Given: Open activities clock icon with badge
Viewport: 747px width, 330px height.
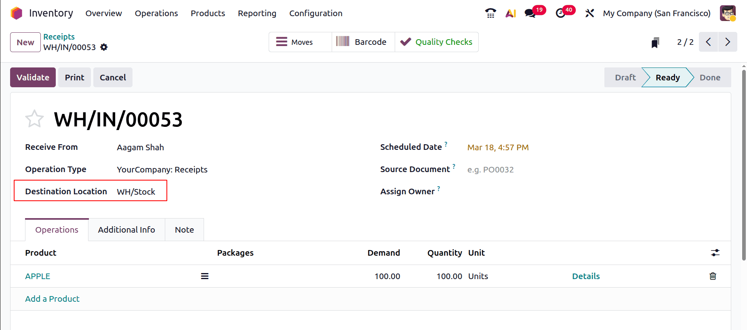Looking at the screenshot, I should [x=561, y=13].
